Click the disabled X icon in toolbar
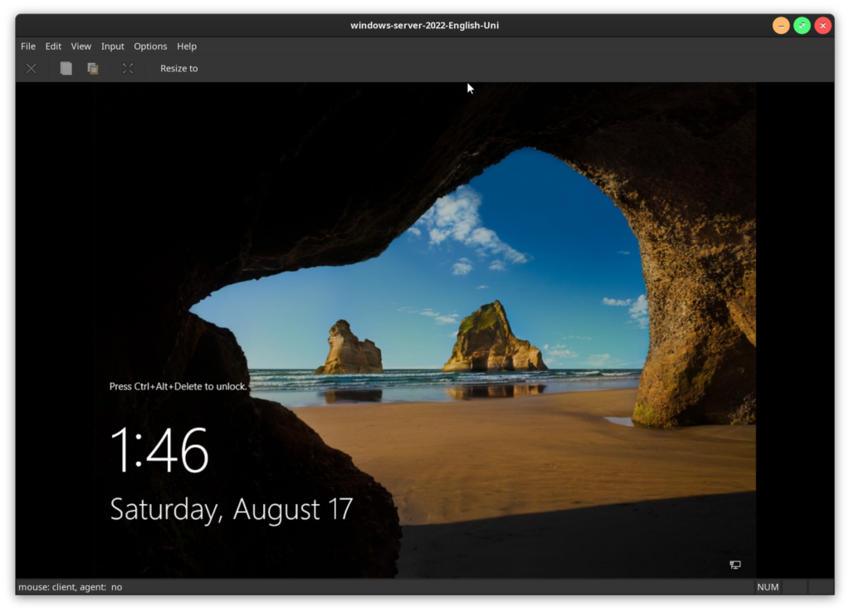850x612 pixels. coord(31,68)
